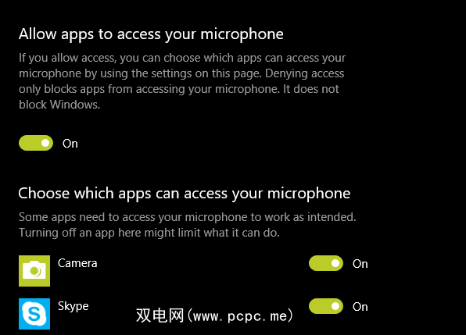The image size is (466, 335).
Task: Click the Skype app icon
Action: pyautogui.click(x=34, y=314)
